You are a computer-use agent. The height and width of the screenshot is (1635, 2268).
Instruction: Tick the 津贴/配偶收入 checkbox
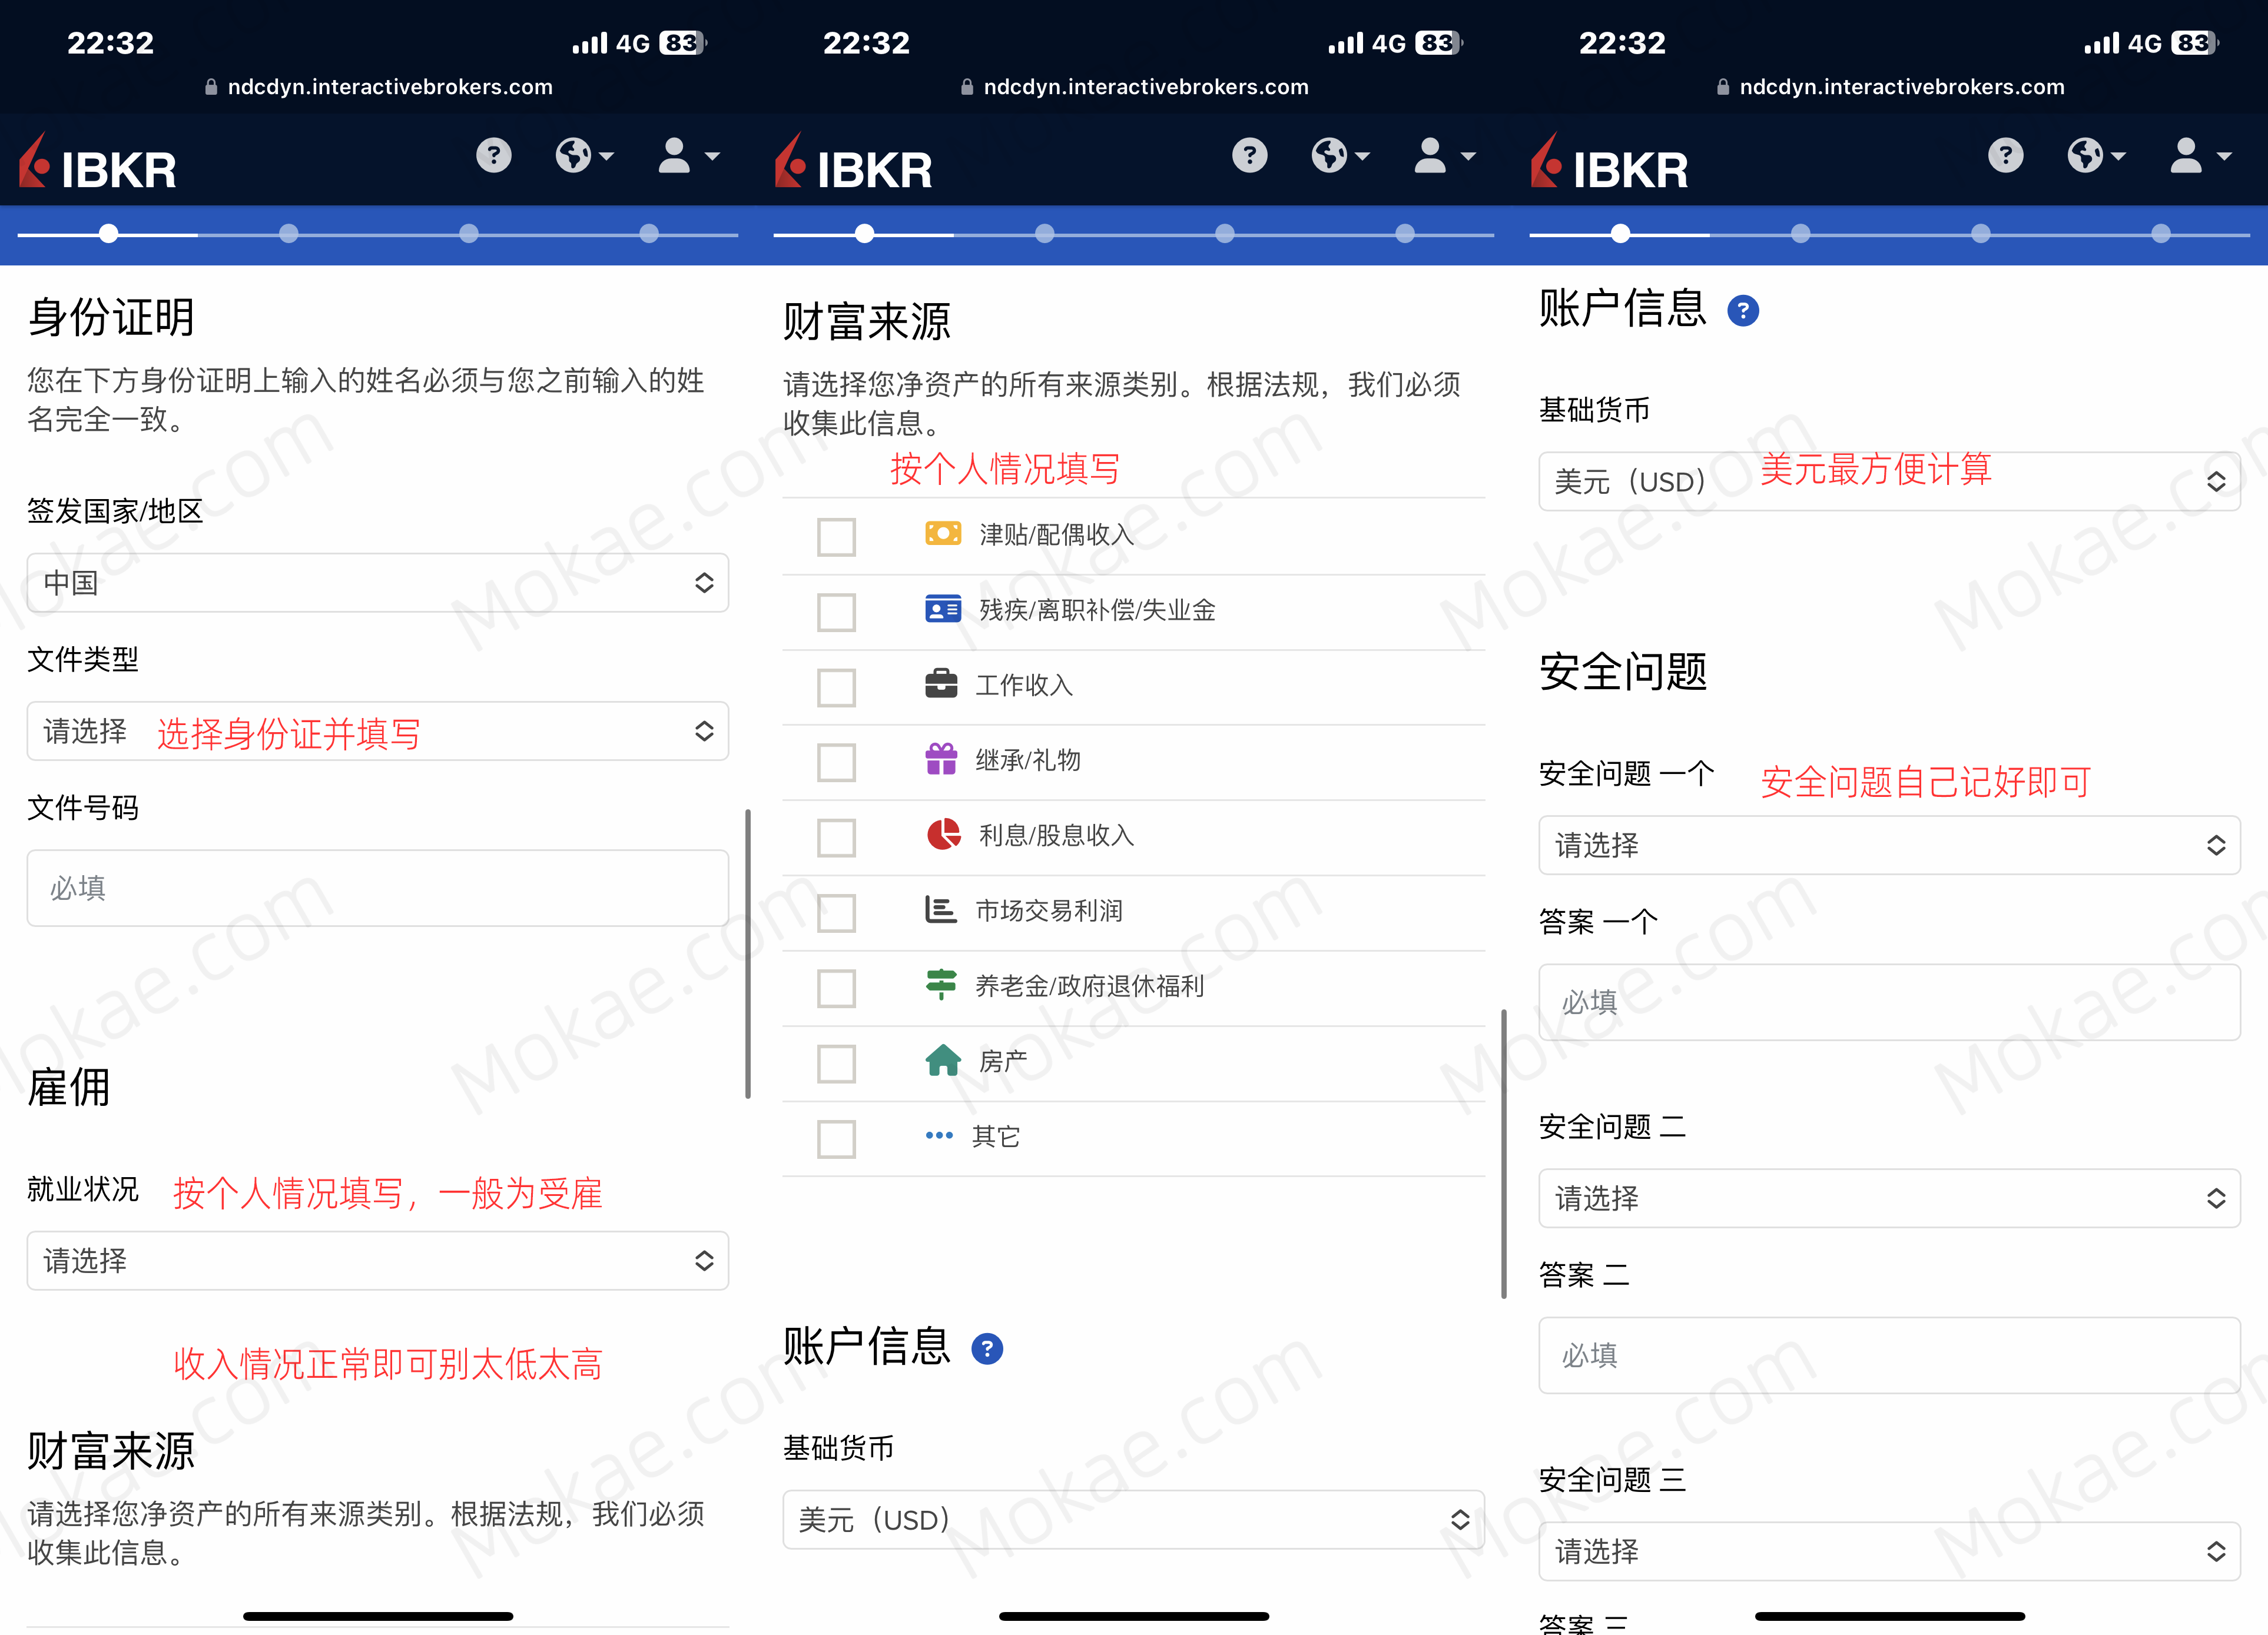(x=836, y=537)
